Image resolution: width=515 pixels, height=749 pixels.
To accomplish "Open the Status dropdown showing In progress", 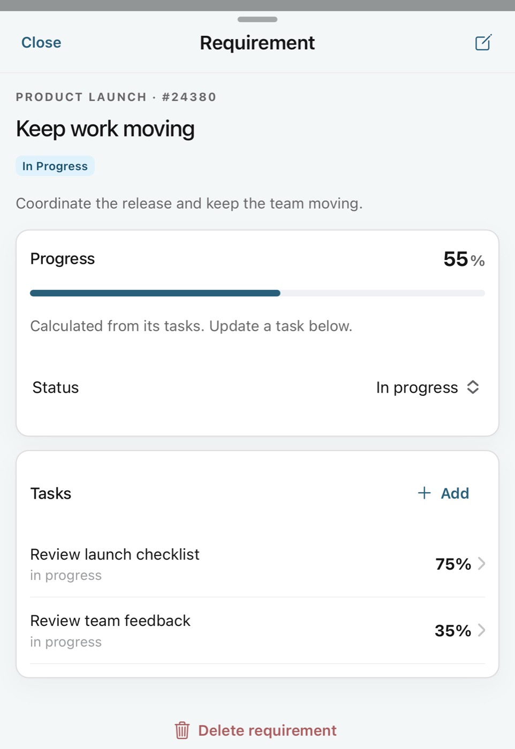I will [427, 387].
